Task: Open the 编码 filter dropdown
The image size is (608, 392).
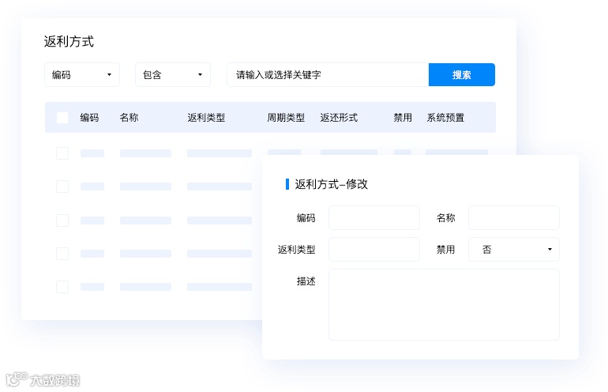Action: coord(82,74)
